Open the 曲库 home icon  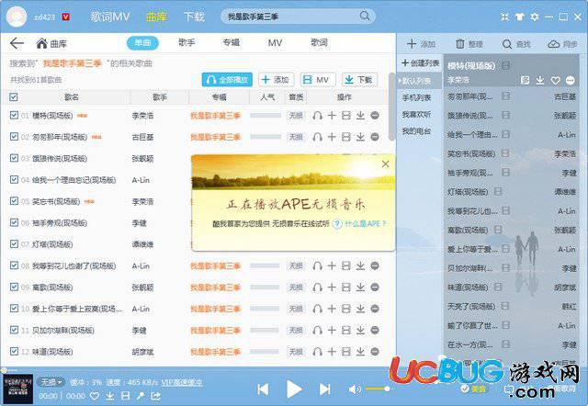pos(41,43)
